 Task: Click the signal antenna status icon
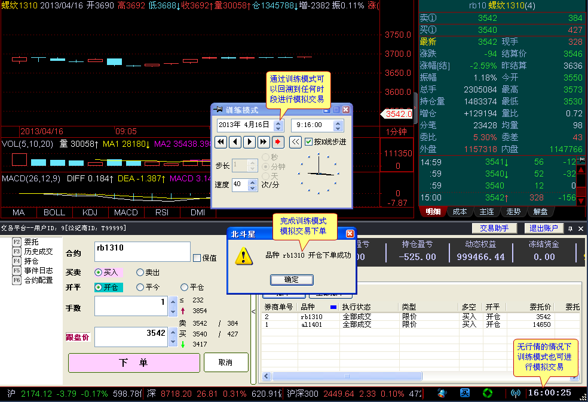(x=516, y=394)
